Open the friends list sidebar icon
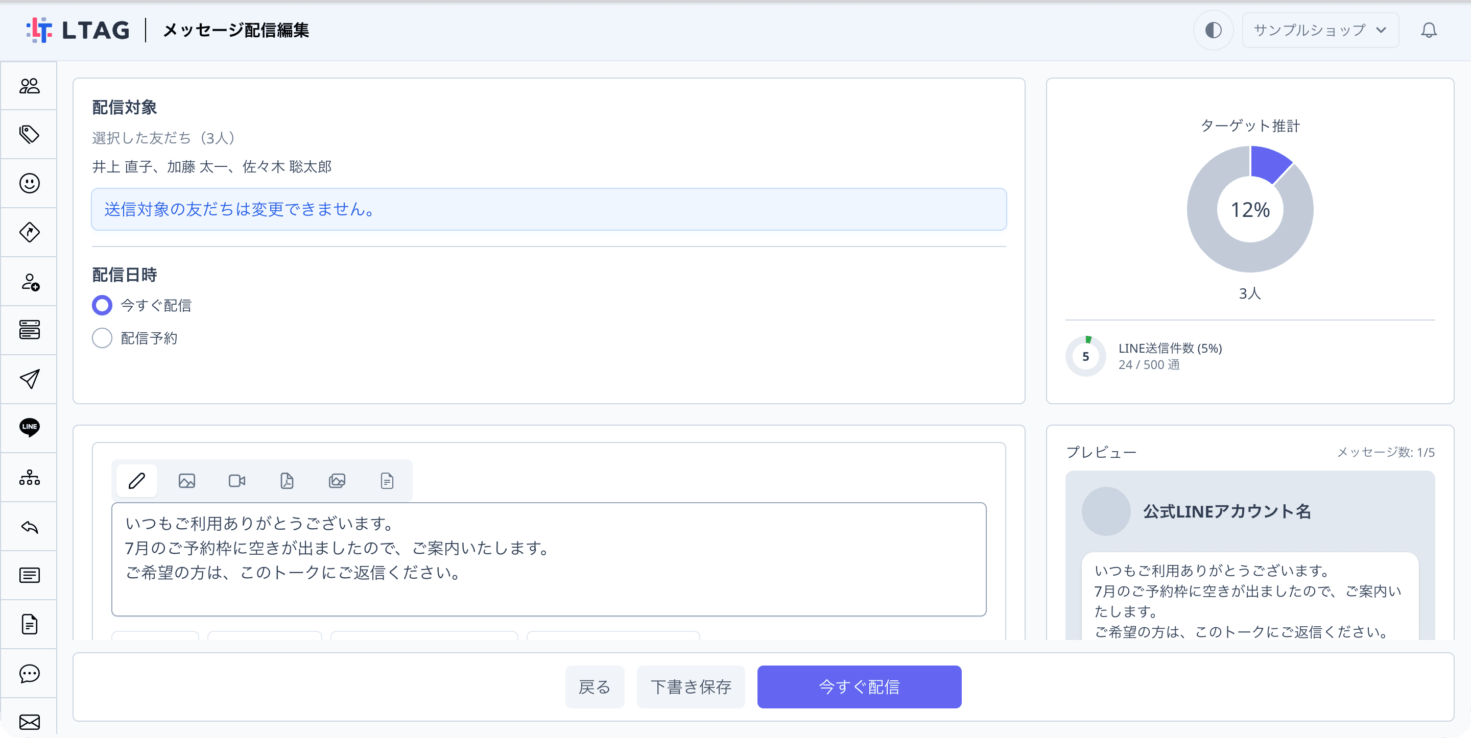This screenshot has height=738, width=1471. [x=29, y=86]
